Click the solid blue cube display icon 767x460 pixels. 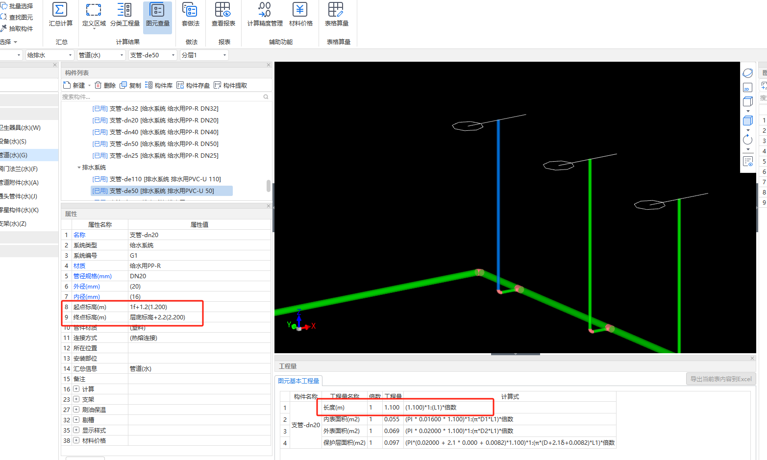(747, 121)
